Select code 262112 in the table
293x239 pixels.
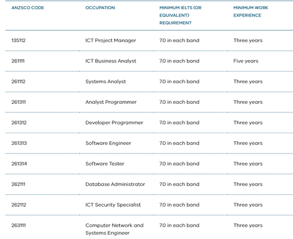[19, 205]
